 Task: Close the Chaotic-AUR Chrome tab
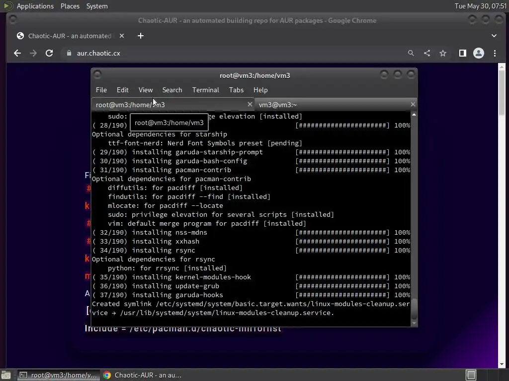[x=122, y=36]
